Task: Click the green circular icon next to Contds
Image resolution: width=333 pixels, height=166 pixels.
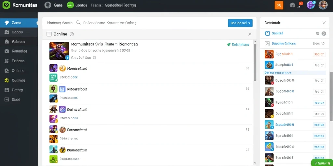Action: click(70, 5)
